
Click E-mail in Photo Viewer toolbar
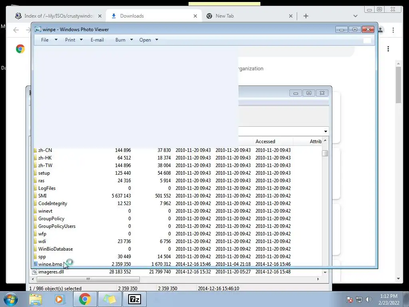point(97,40)
